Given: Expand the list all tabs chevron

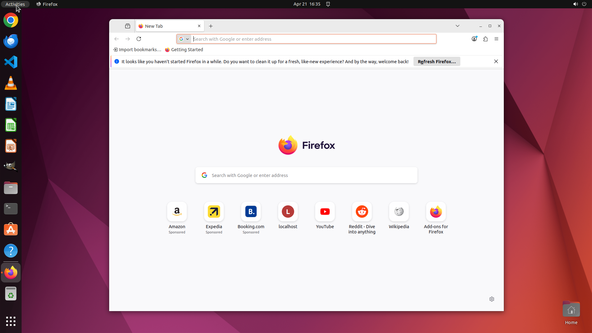Looking at the screenshot, I should click(458, 26).
